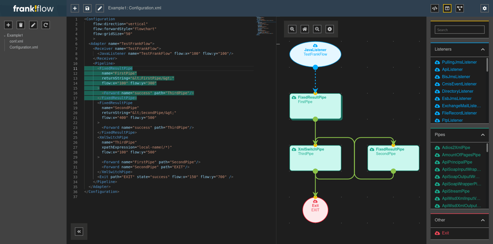Create a new file with the plus icon

point(75,8)
